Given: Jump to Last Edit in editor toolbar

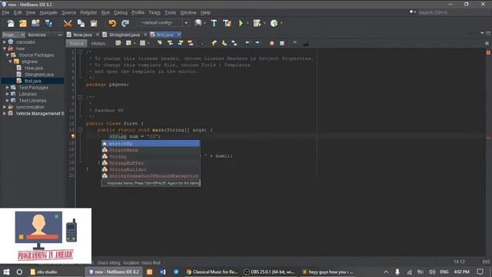Looking at the screenshot, I should point(118,43).
